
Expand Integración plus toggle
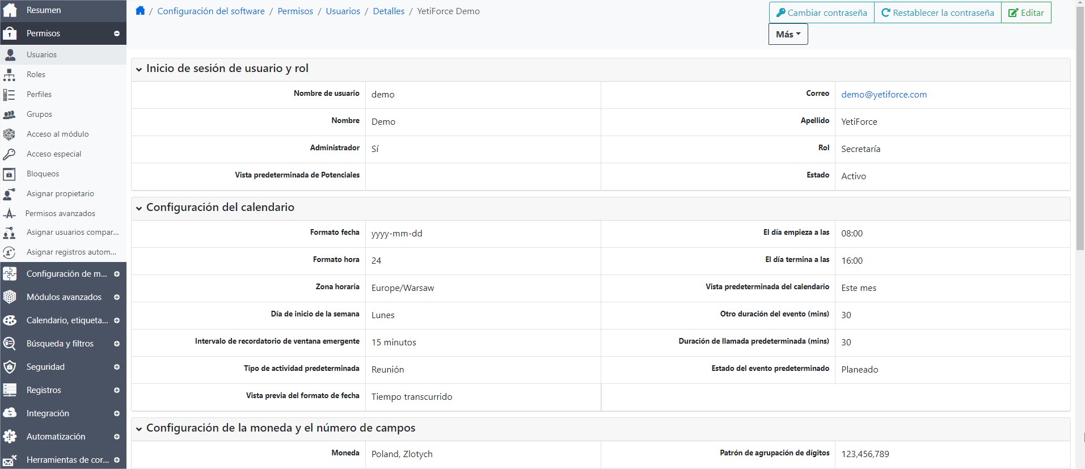117,413
